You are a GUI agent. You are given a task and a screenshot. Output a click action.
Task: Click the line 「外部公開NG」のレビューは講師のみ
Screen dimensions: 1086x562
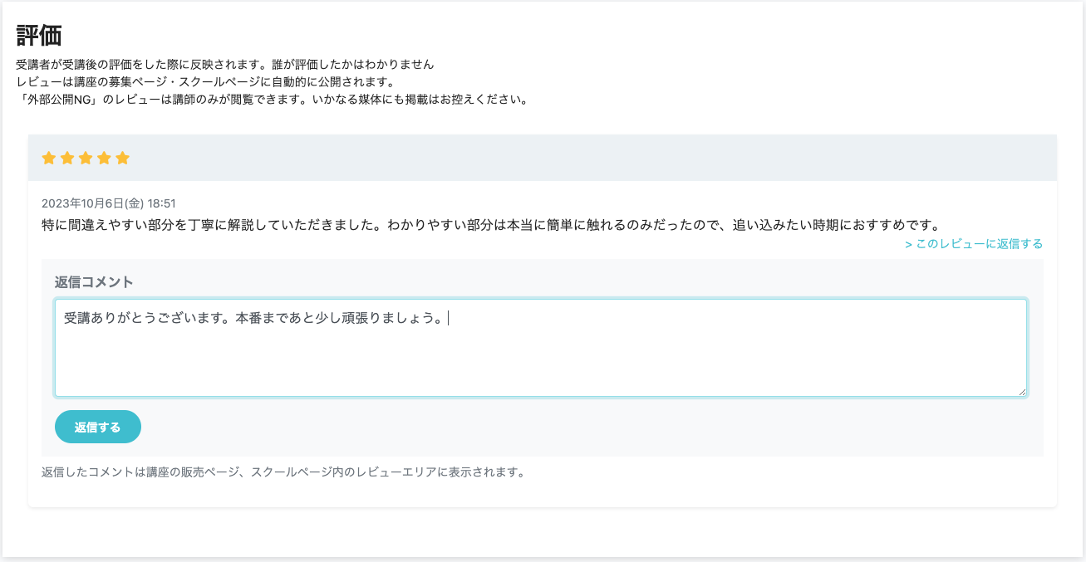click(272, 100)
